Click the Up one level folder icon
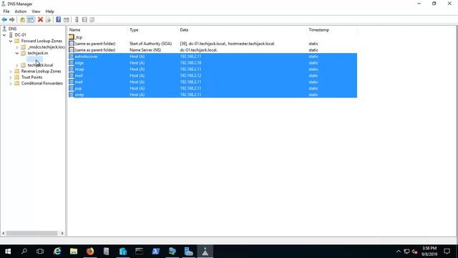The image size is (458, 258). click(22, 19)
